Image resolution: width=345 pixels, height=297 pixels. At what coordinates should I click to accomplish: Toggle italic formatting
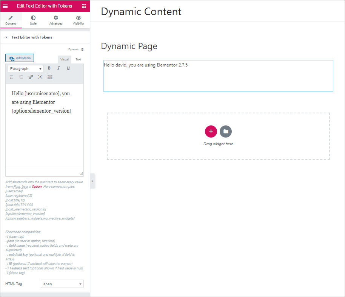59,68
